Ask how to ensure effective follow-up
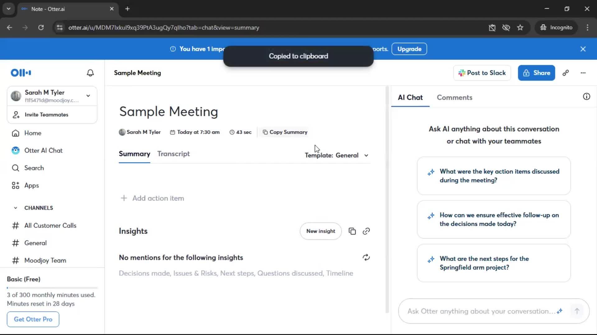The width and height of the screenshot is (597, 335). click(494, 219)
